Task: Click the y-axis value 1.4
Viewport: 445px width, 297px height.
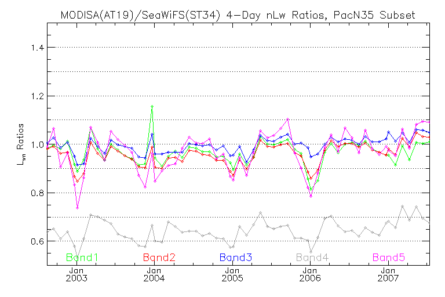Action: click(38, 48)
